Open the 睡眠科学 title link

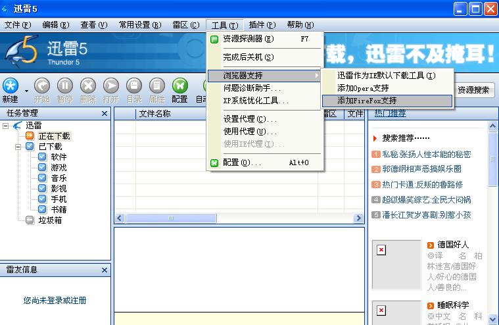click(453, 305)
